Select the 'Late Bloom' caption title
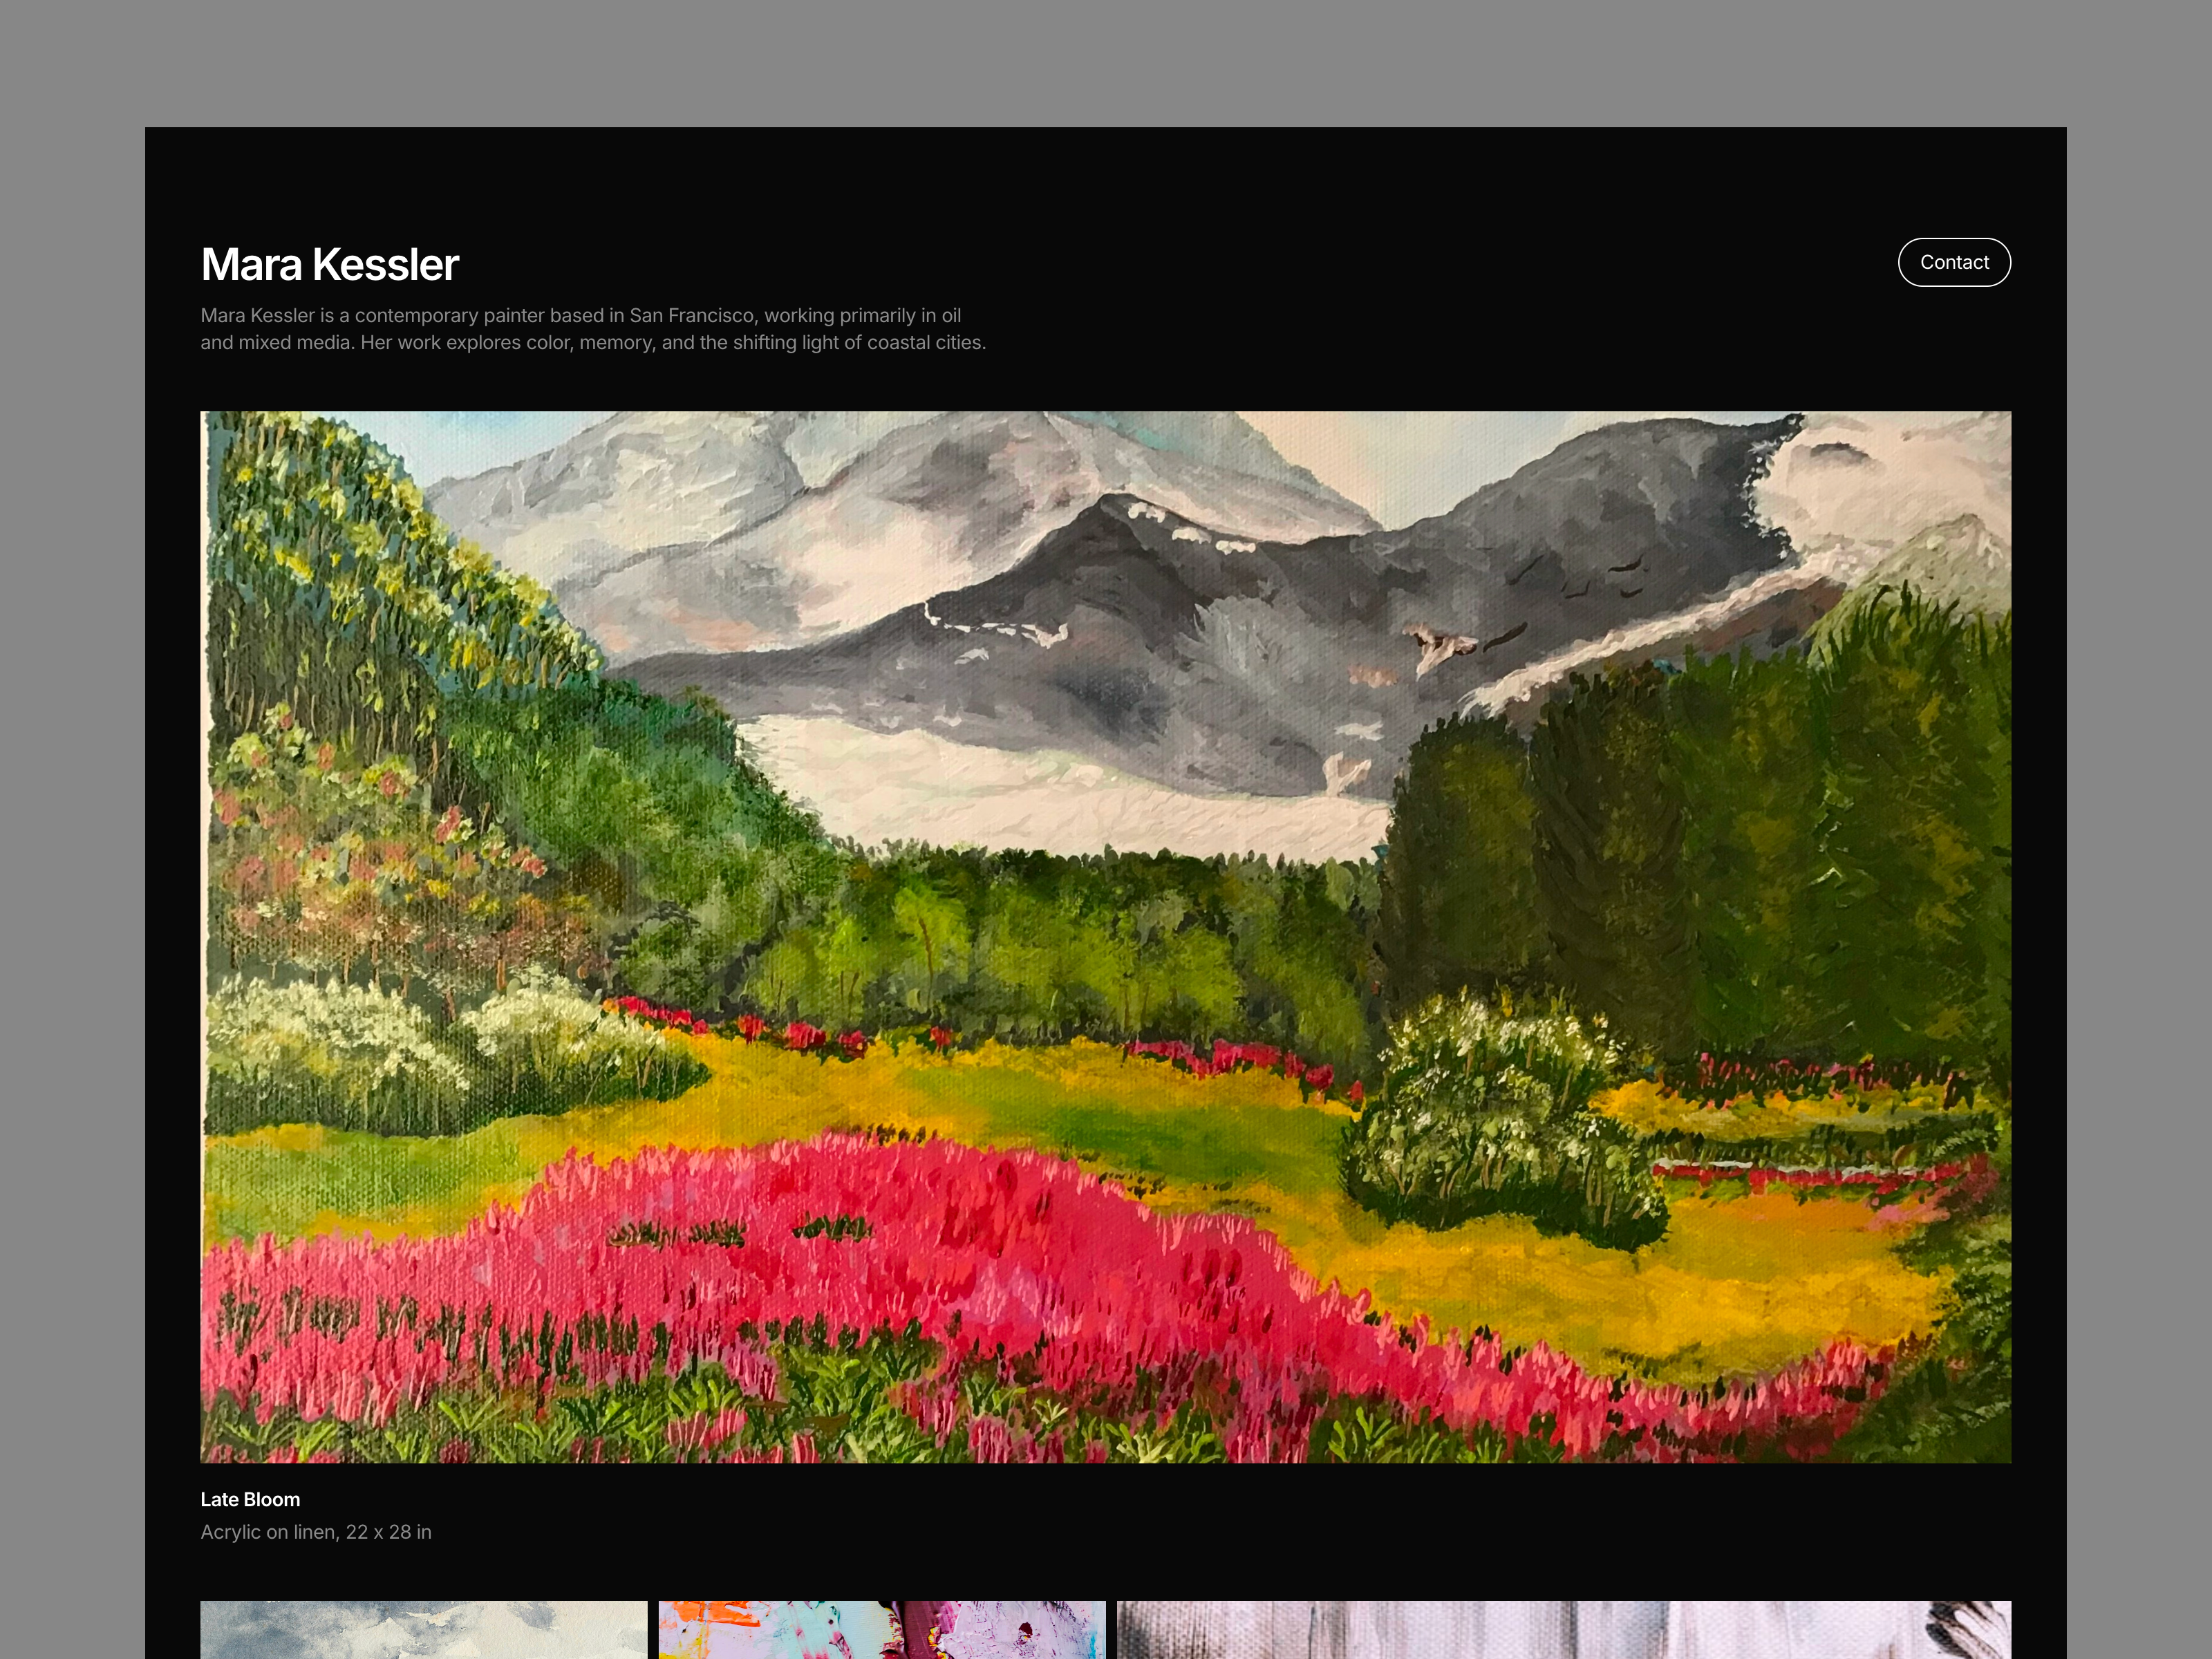The image size is (2212, 1659). [250, 1499]
